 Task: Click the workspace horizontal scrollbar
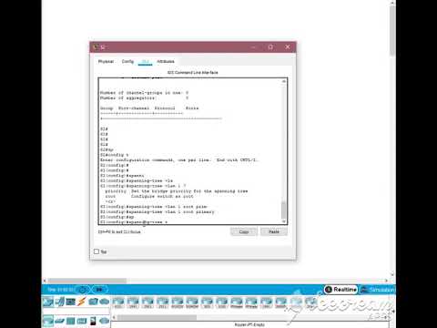coord(87,281)
